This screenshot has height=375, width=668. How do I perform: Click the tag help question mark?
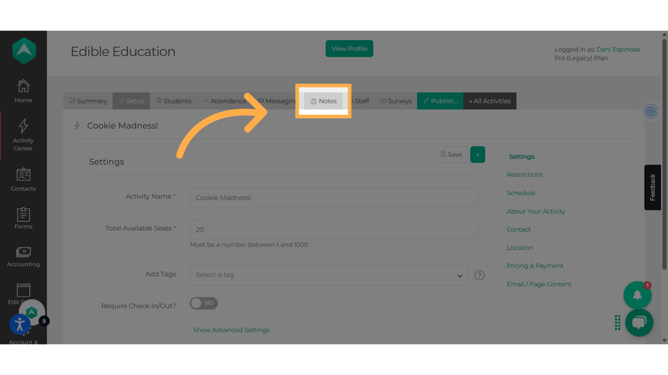[479, 275]
